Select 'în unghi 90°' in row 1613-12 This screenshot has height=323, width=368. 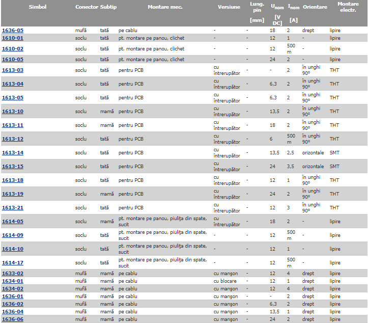311,139
